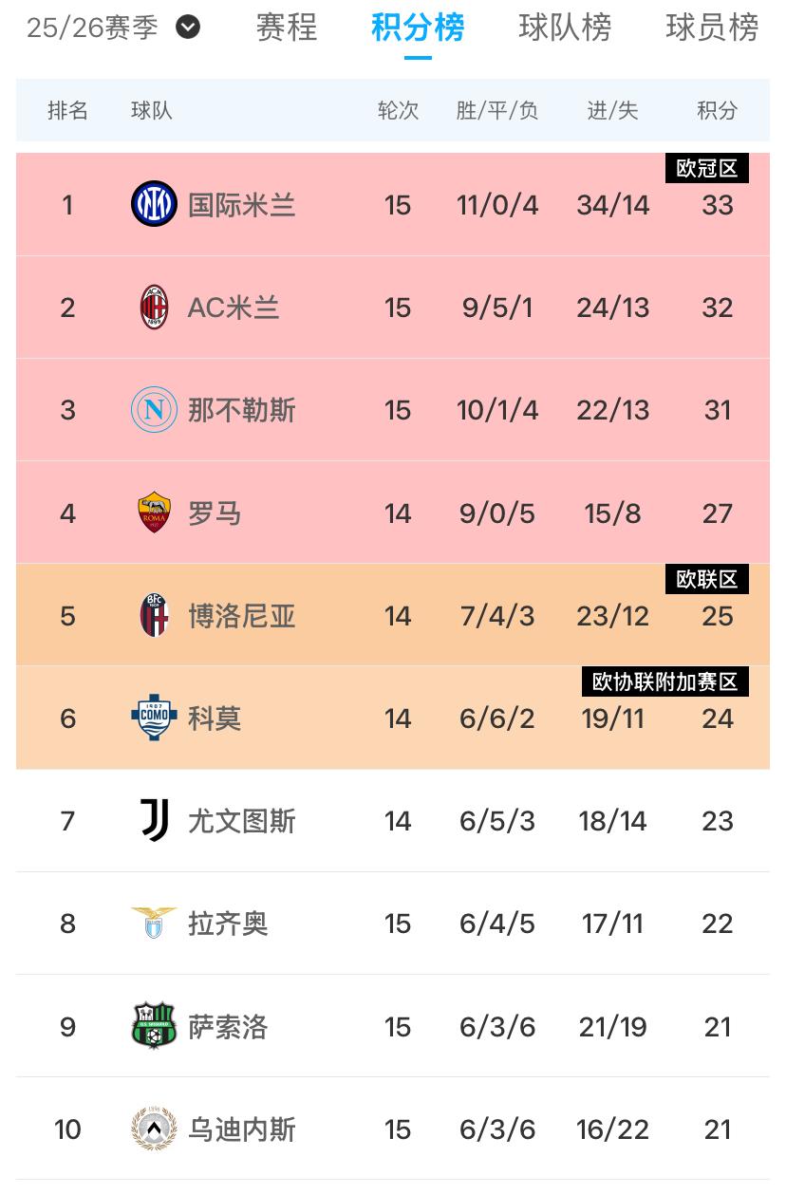Click the 积分 column header

pos(718,110)
